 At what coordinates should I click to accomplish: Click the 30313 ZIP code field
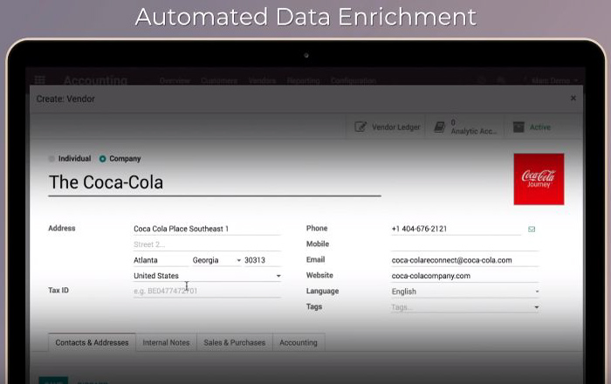click(x=262, y=260)
